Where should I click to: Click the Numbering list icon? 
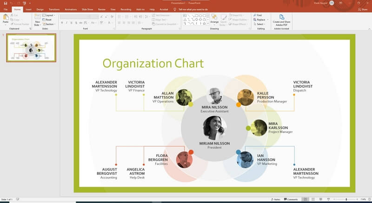[x=127, y=17]
